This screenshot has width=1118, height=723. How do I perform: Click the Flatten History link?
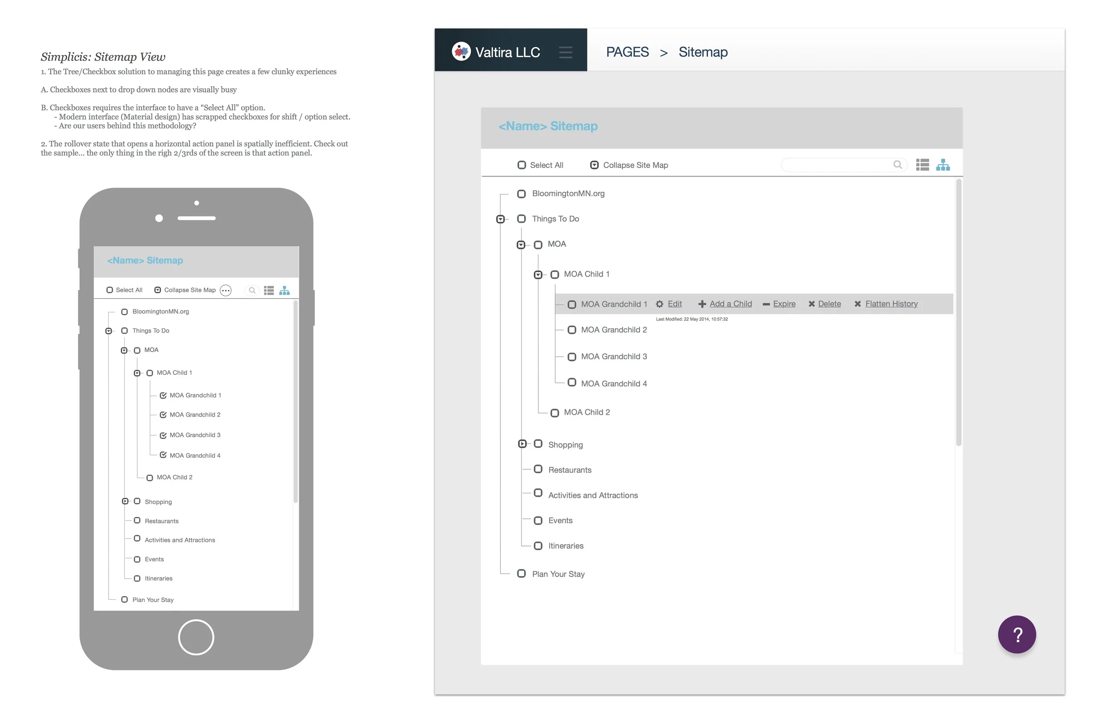click(891, 304)
